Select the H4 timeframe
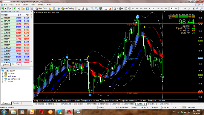The width and height of the screenshot is (204, 115). coord(154,8)
